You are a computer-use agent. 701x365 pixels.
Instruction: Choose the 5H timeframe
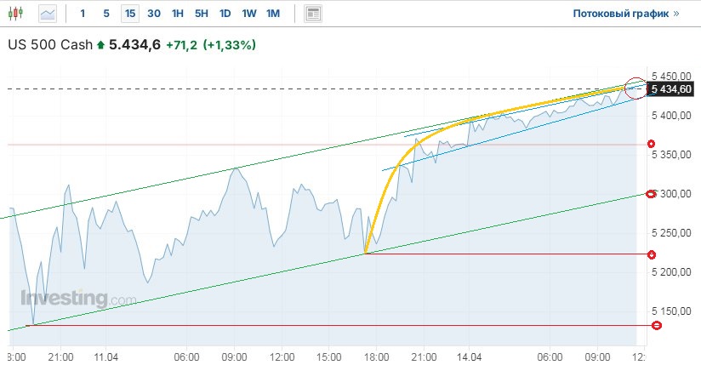click(201, 14)
